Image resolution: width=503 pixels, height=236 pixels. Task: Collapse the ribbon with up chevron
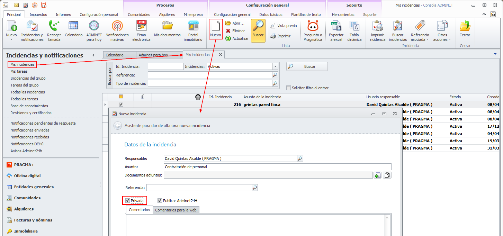[484, 14]
